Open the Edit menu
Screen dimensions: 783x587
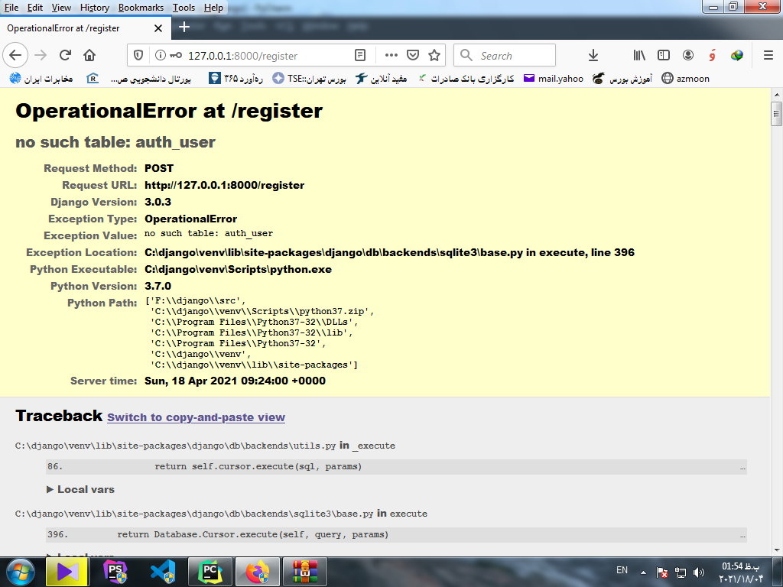[x=35, y=8]
